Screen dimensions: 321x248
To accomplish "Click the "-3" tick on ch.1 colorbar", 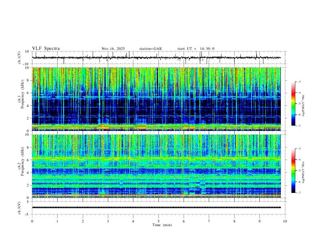I will click(299, 81).
